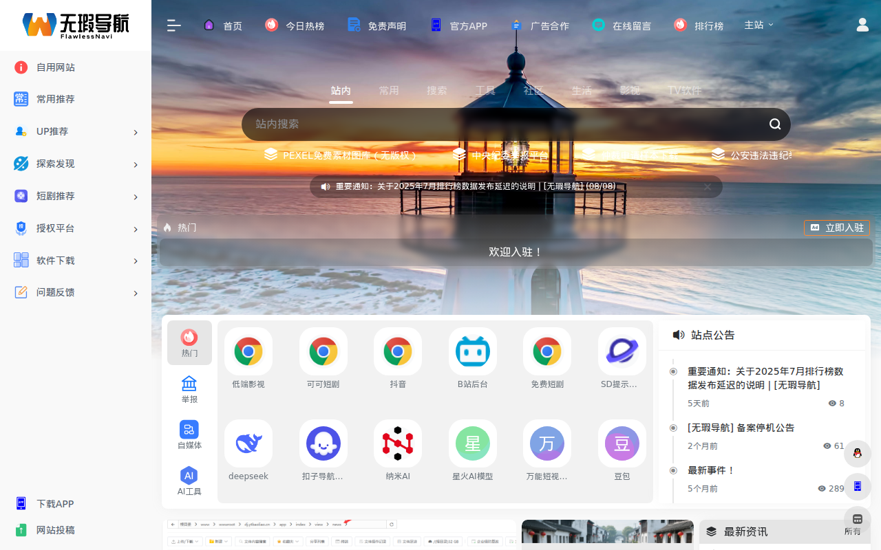Open the deepseek whale icon
The image size is (881, 550).
click(248, 443)
